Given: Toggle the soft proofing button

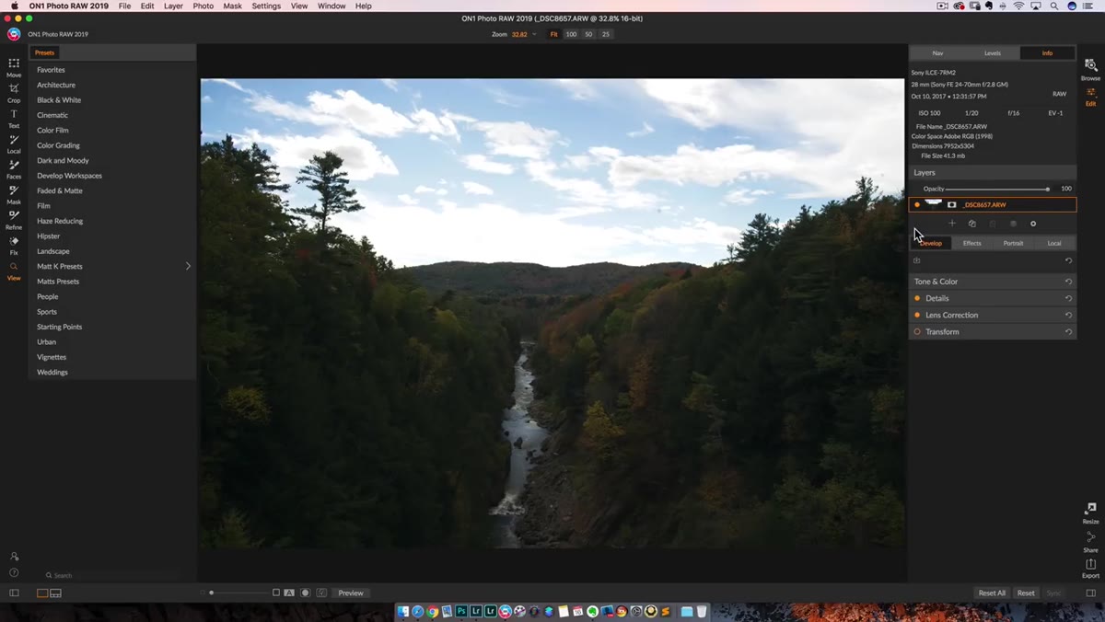Looking at the screenshot, I should click(x=321, y=593).
